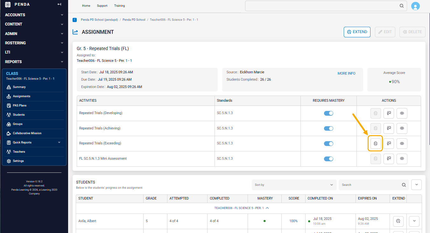Preview Repeated Trials (Developing) with eye icon
Screen dimensions: 430x233
pyautogui.click(x=402, y=113)
